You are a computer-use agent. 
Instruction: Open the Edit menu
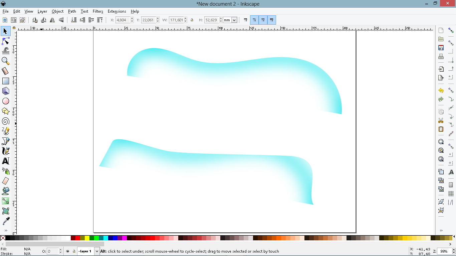coord(17,11)
